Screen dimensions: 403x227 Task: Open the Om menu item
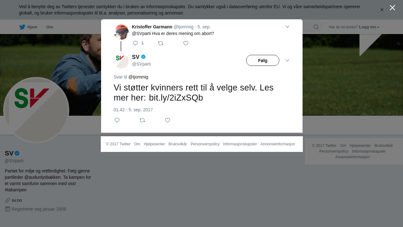point(50,27)
